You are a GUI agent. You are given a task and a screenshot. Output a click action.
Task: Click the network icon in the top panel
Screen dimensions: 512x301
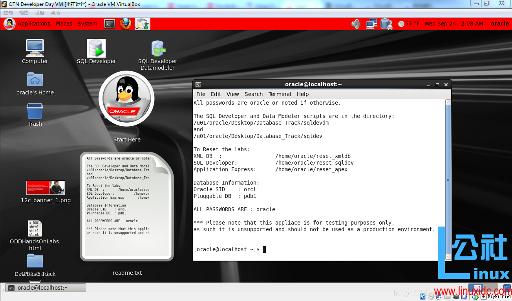coord(371,24)
